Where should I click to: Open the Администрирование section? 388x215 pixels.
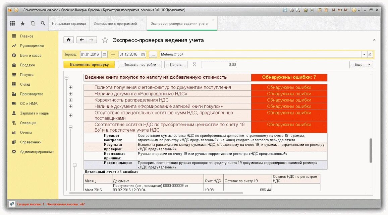[x=37, y=152]
